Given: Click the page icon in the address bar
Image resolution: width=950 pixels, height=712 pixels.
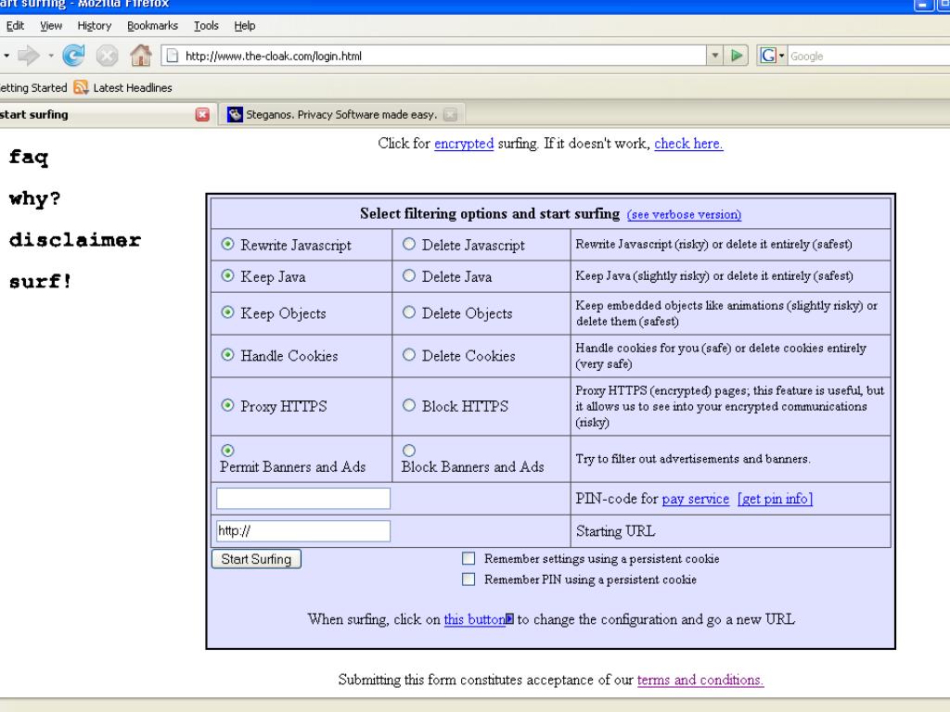Looking at the screenshot, I should tap(173, 56).
